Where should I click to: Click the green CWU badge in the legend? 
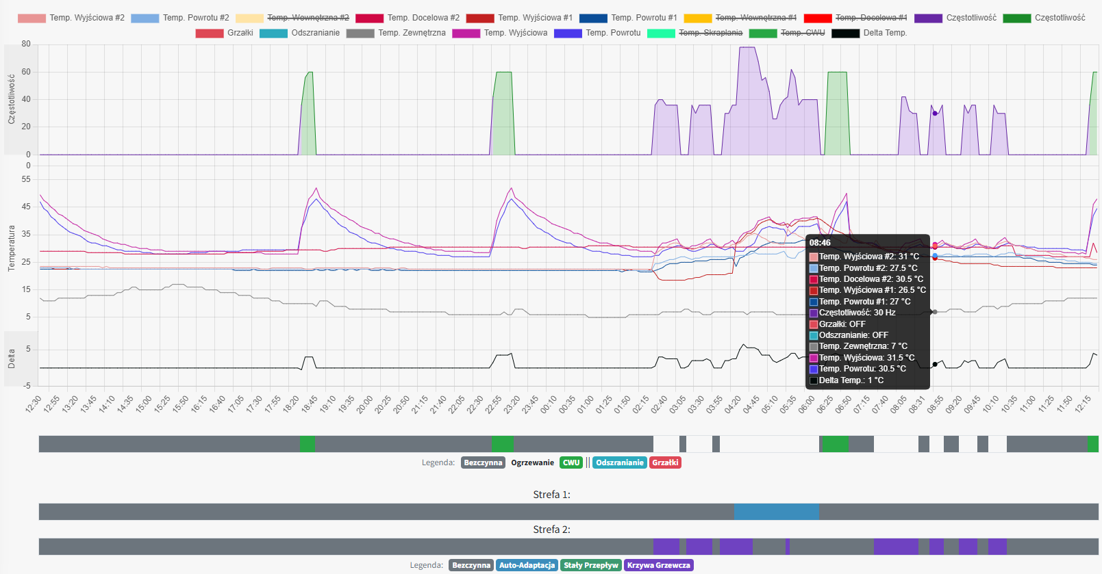571,462
